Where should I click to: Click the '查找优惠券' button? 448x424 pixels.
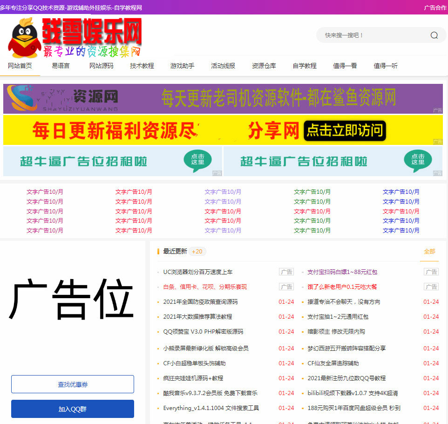pos(73,384)
